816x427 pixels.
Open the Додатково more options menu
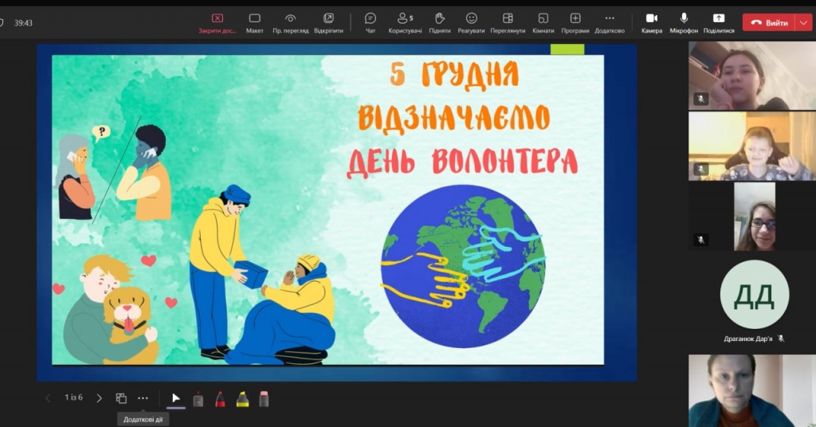pyautogui.click(x=610, y=22)
